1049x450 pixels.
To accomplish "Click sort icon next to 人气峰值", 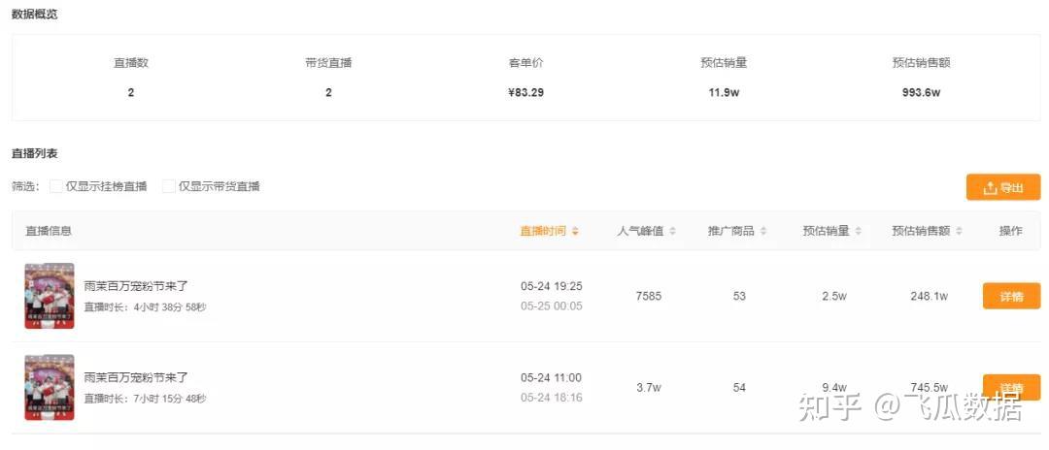I will point(672,232).
